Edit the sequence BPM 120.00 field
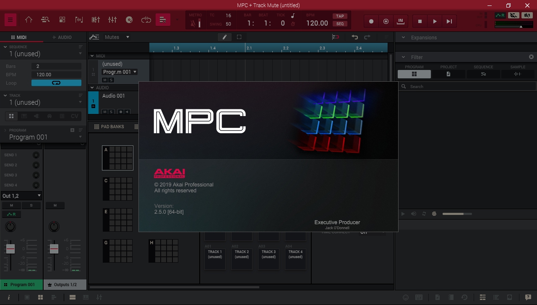This screenshot has height=305, width=537. [x=56, y=75]
